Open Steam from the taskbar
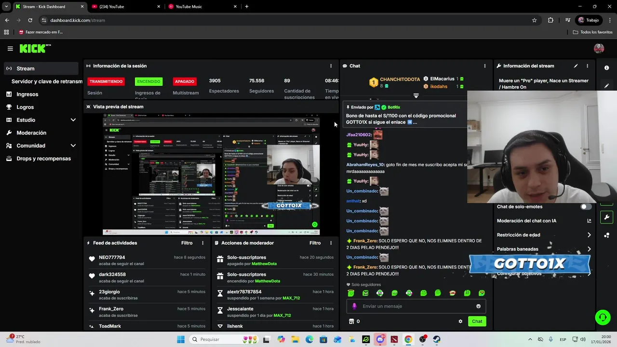 [x=437, y=339]
